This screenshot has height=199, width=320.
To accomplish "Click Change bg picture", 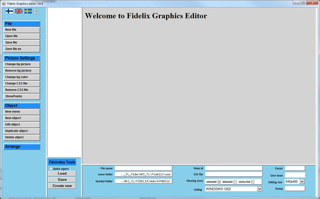I will pos(22,64).
